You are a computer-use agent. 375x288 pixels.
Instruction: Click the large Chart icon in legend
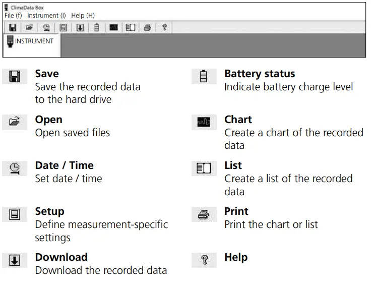click(204, 122)
